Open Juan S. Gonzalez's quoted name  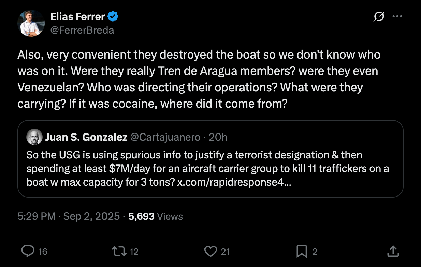86,137
